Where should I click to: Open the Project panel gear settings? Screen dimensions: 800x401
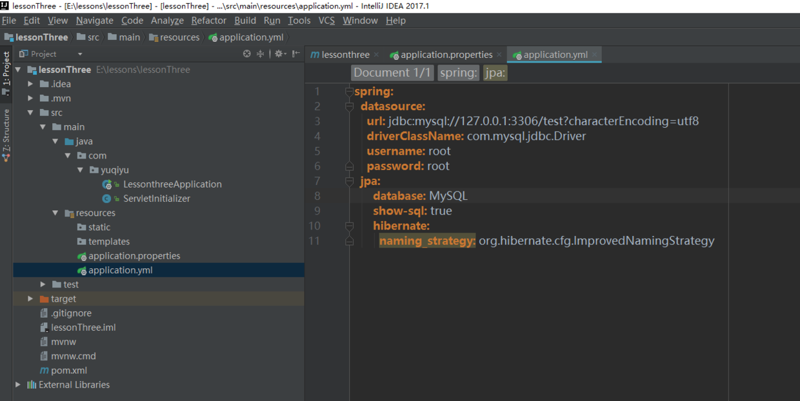278,54
